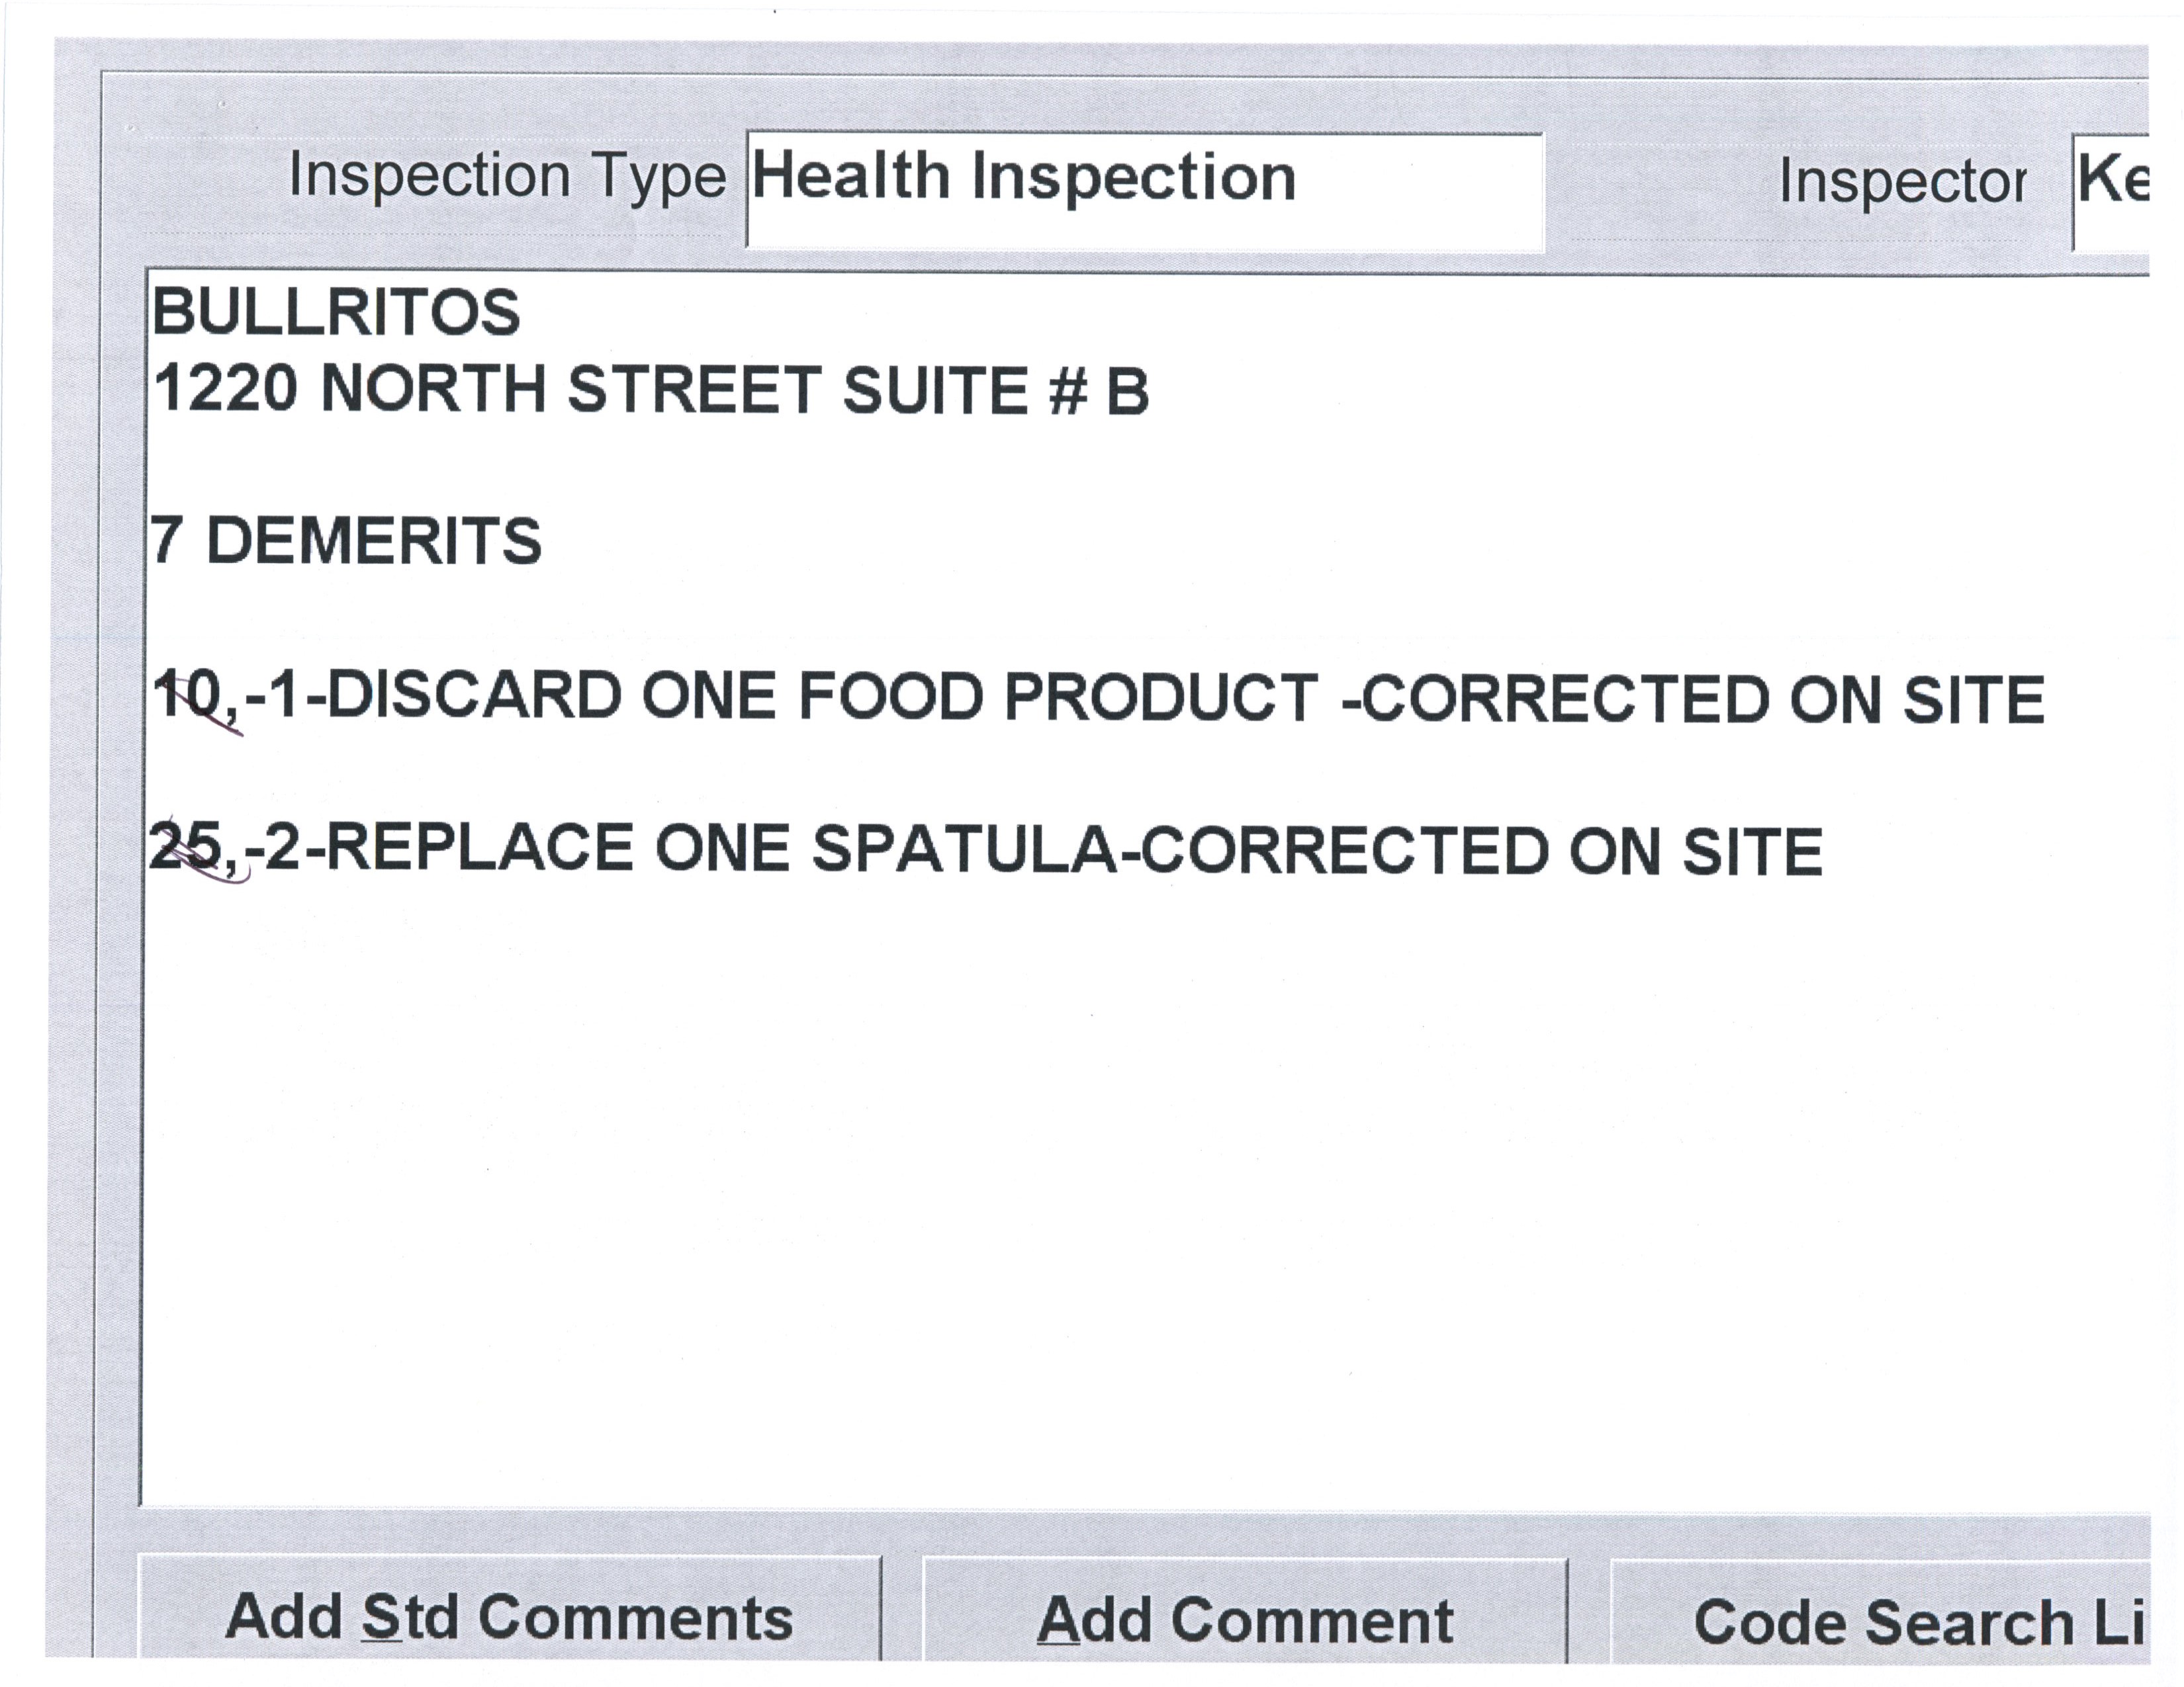This screenshot has width=2184, height=1687.
Task: Click the Inspection Type label
Action: [x=507, y=176]
